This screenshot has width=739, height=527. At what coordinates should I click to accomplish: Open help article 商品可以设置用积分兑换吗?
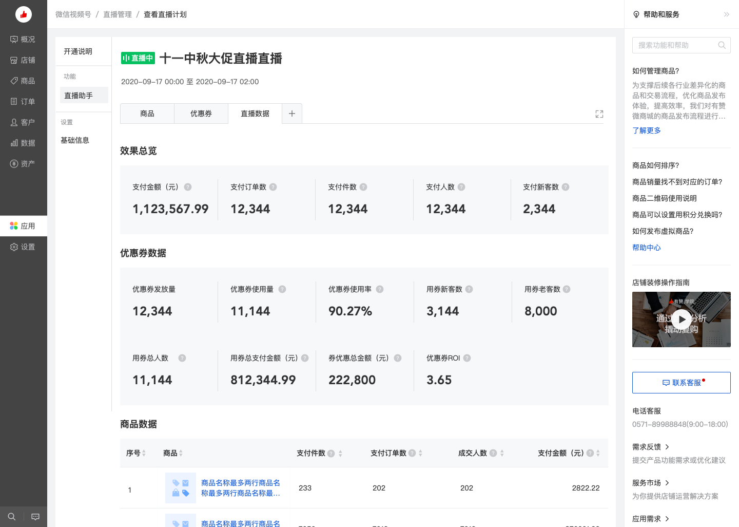677,215
